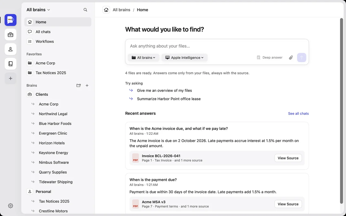
Task: Open Horizon Hotels under Clients
Action: pos(58,143)
